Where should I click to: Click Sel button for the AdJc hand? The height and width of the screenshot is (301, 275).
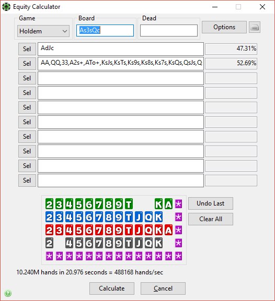point(27,49)
